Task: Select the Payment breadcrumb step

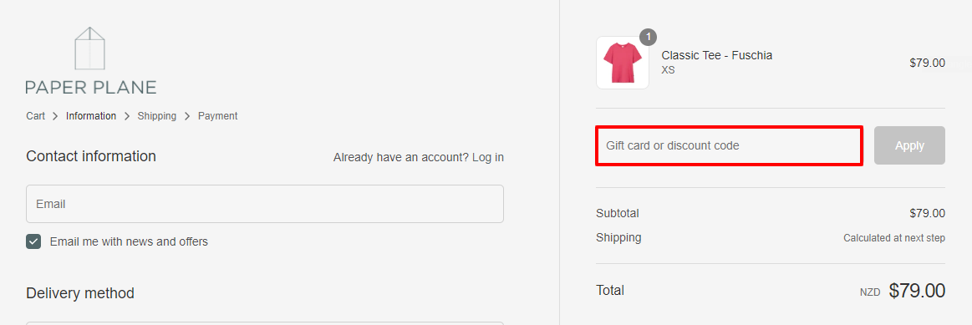Action: point(217,116)
